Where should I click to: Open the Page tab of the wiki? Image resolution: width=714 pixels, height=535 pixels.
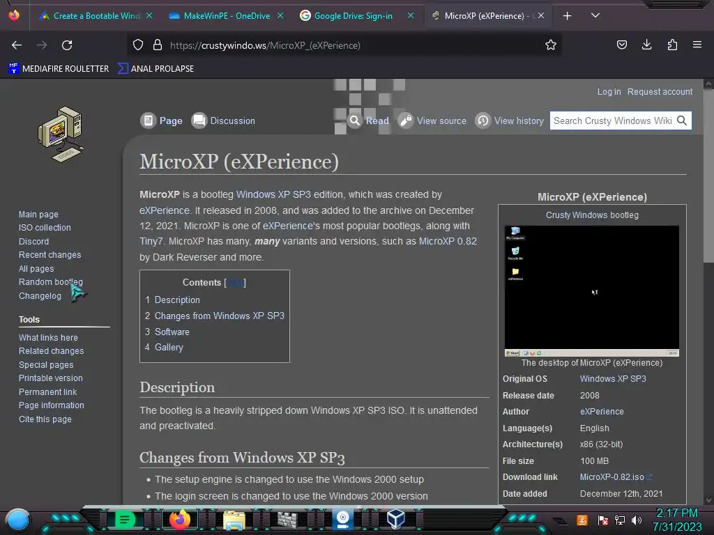(x=162, y=121)
